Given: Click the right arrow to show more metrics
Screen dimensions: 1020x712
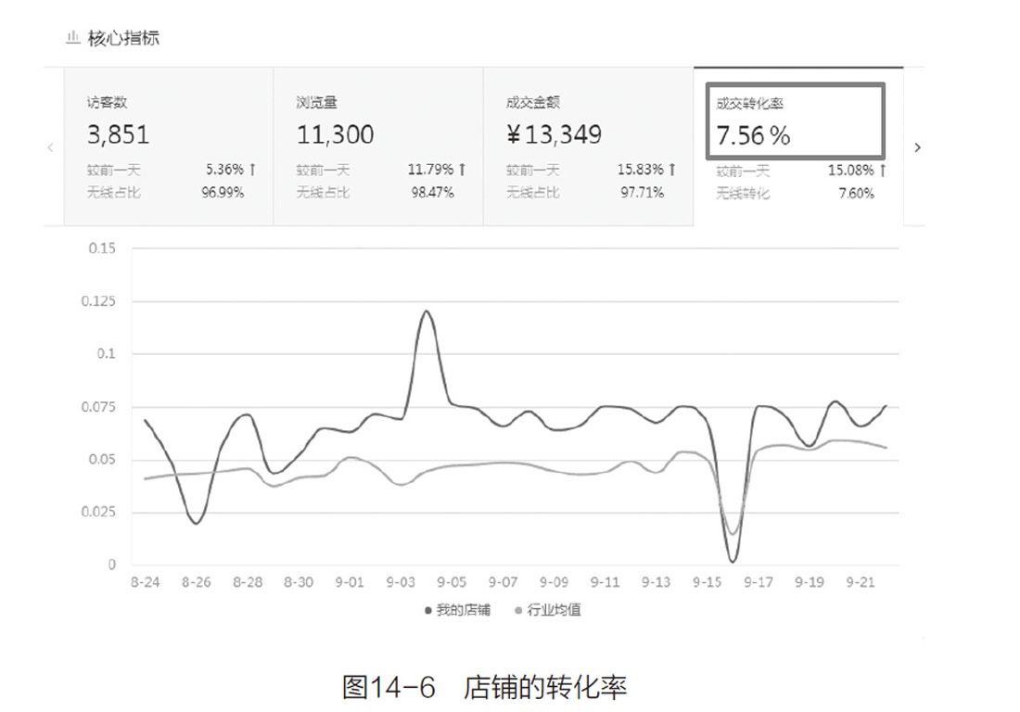Looking at the screenshot, I should (917, 147).
